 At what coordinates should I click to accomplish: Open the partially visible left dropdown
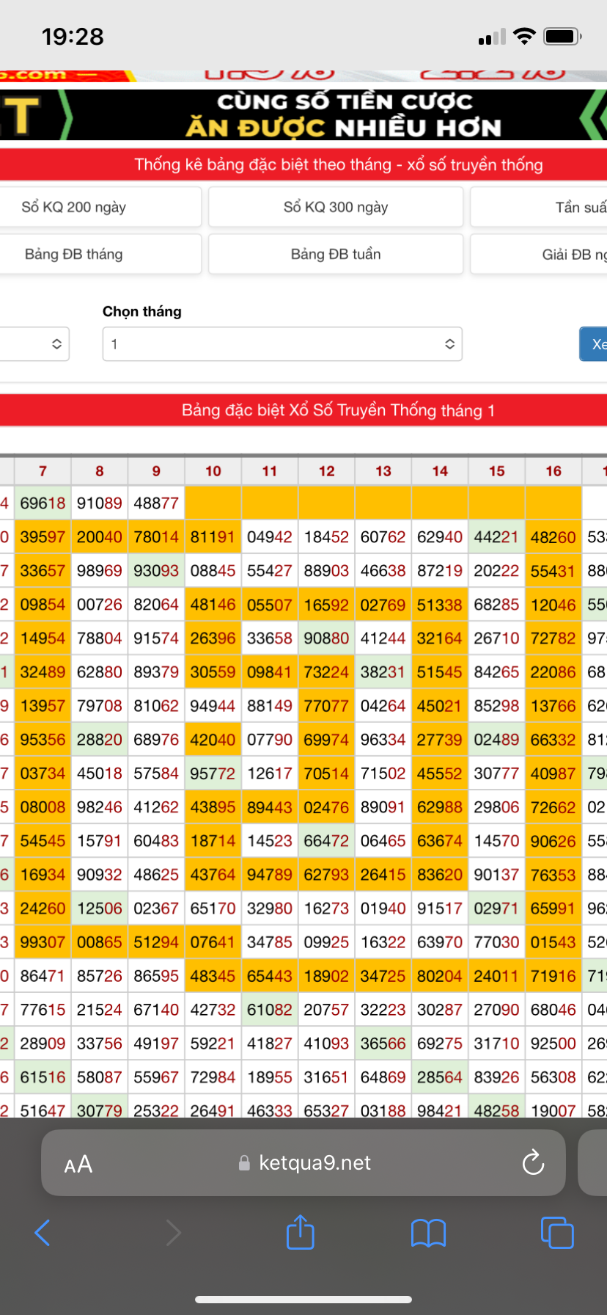coord(35,344)
